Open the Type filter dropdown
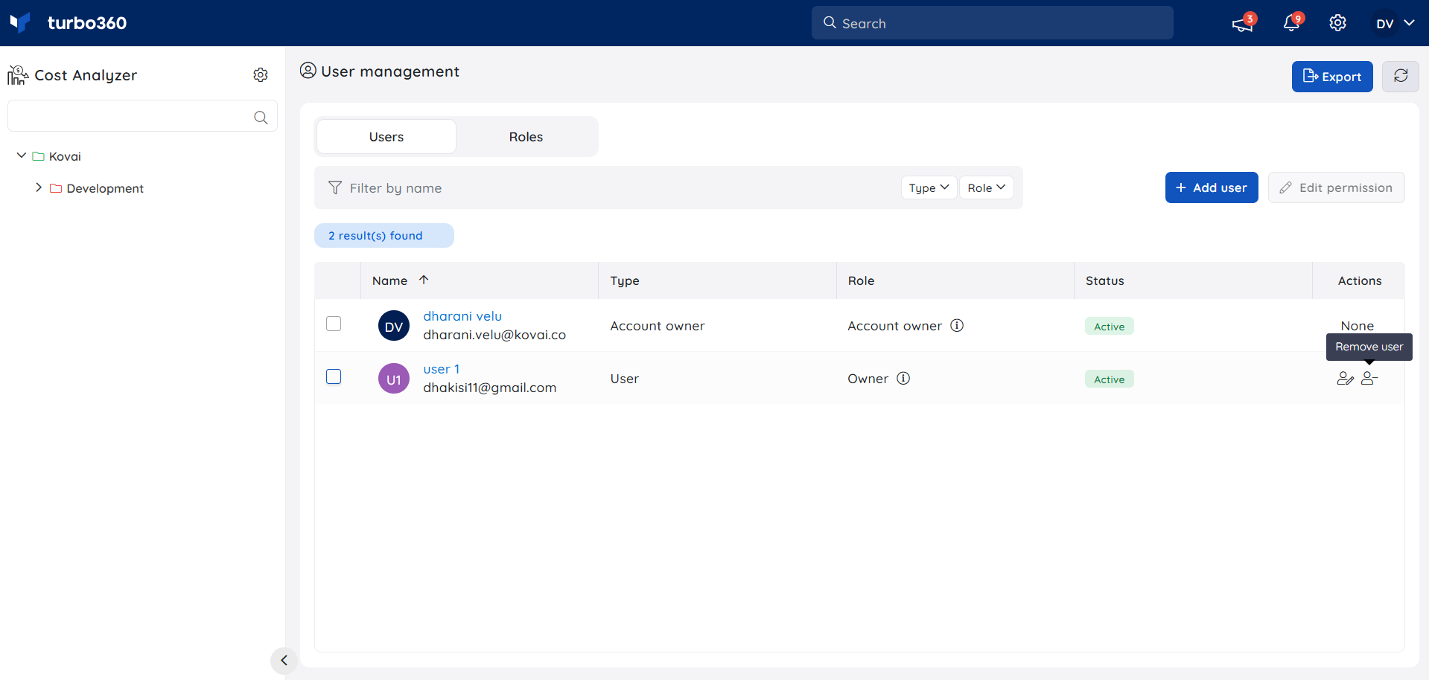The height and width of the screenshot is (680, 1429). (x=929, y=187)
